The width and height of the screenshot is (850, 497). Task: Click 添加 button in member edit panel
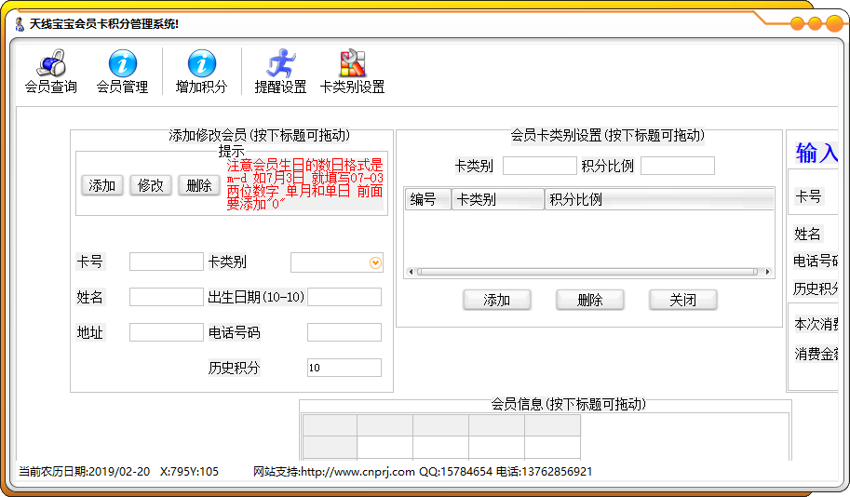click(101, 185)
